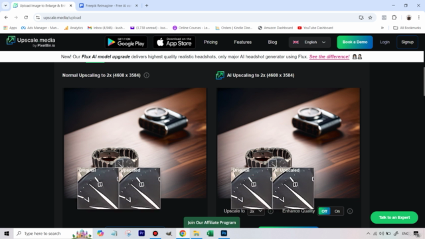Open Excel from the taskbar

coord(210,233)
